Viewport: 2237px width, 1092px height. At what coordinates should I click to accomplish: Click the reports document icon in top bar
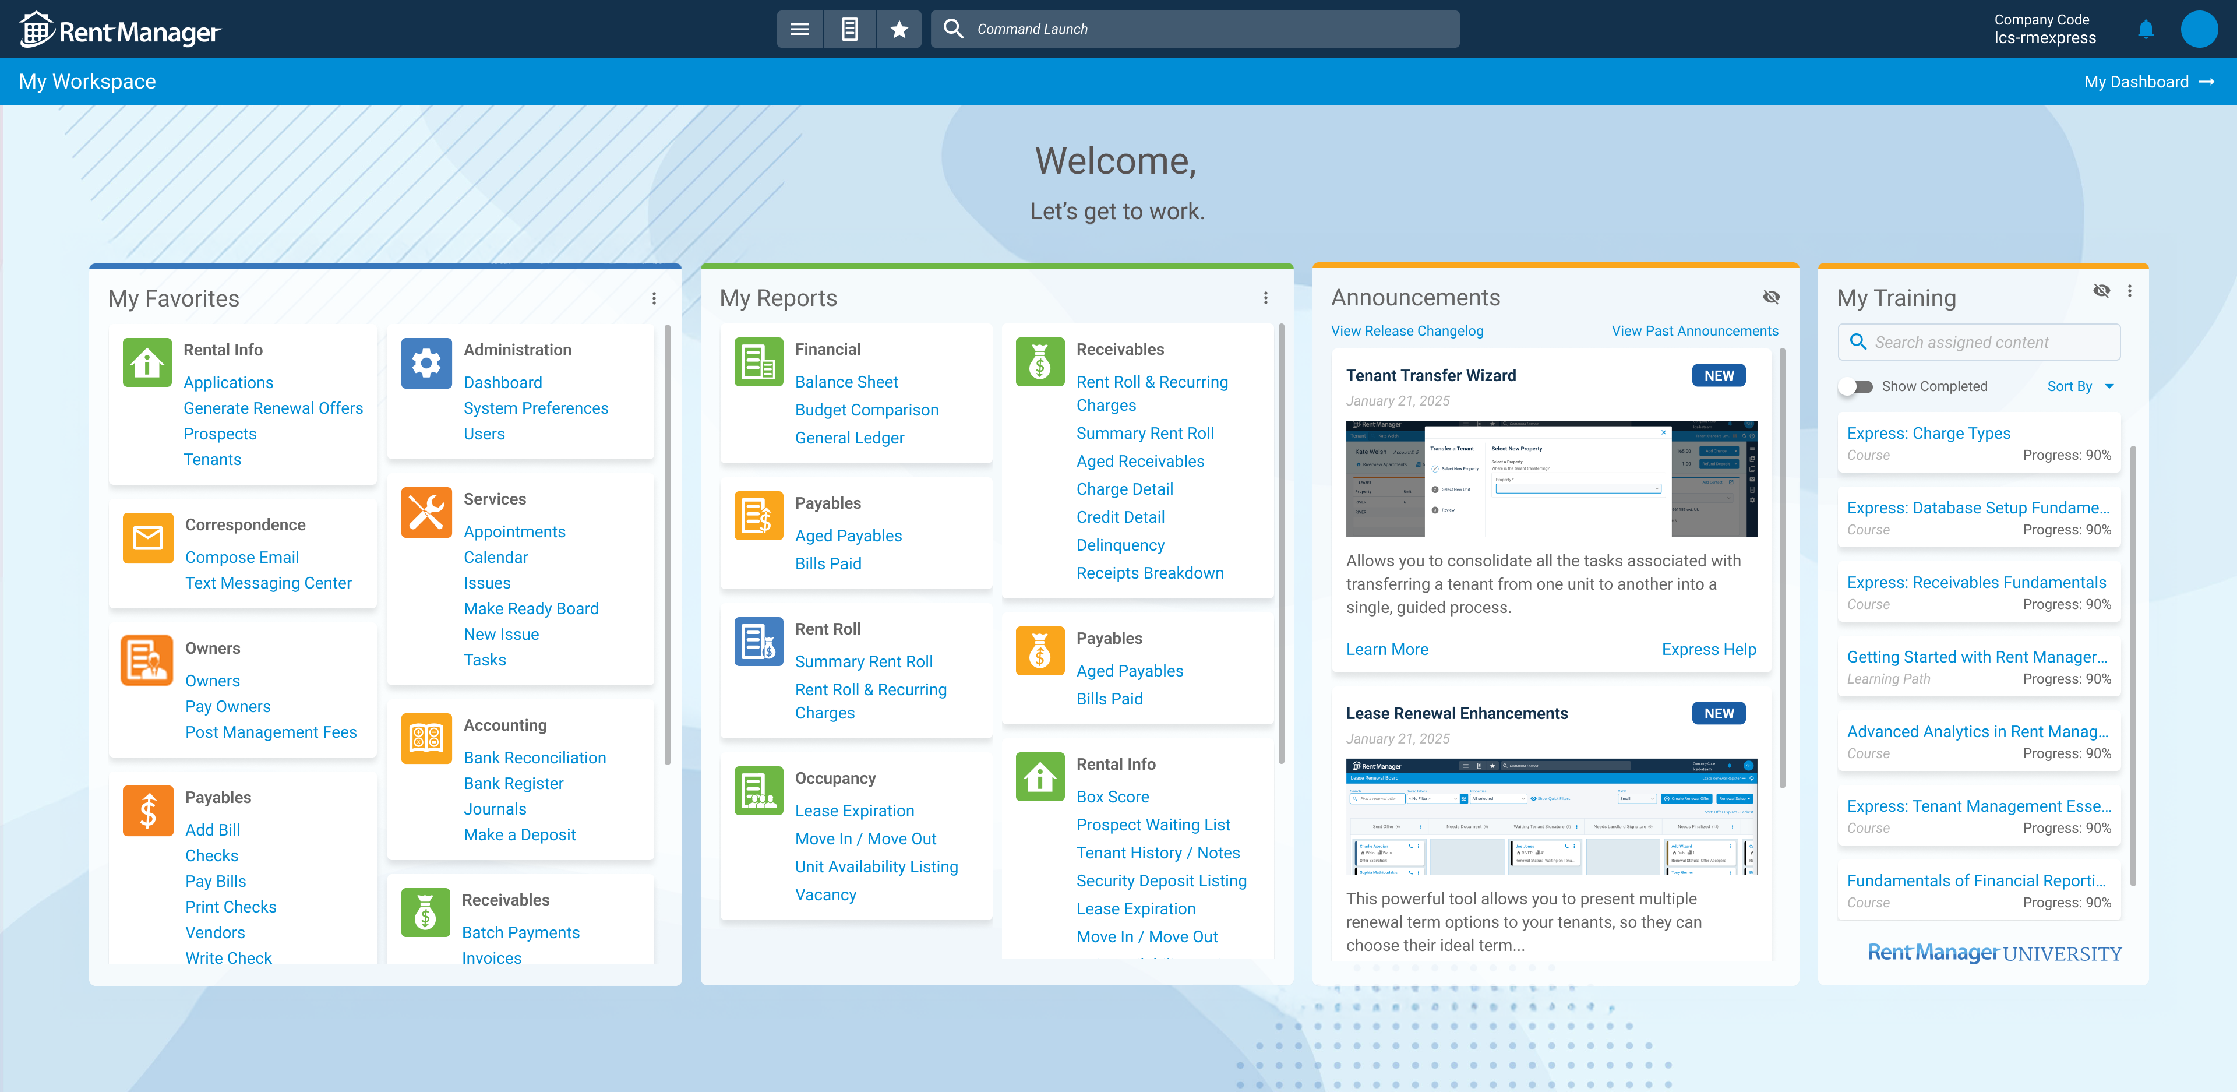pyautogui.click(x=849, y=30)
